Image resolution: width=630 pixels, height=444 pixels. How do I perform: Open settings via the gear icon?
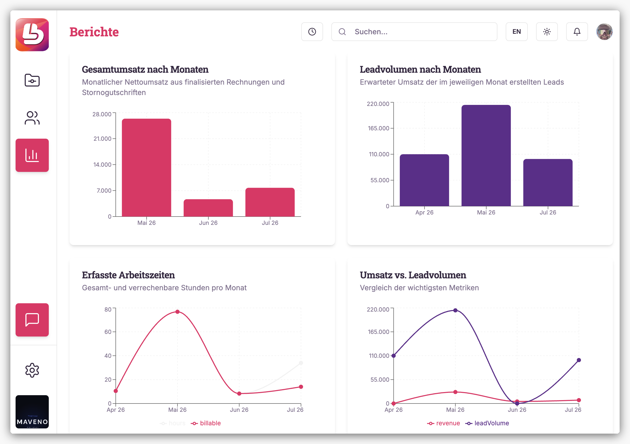(32, 370)
